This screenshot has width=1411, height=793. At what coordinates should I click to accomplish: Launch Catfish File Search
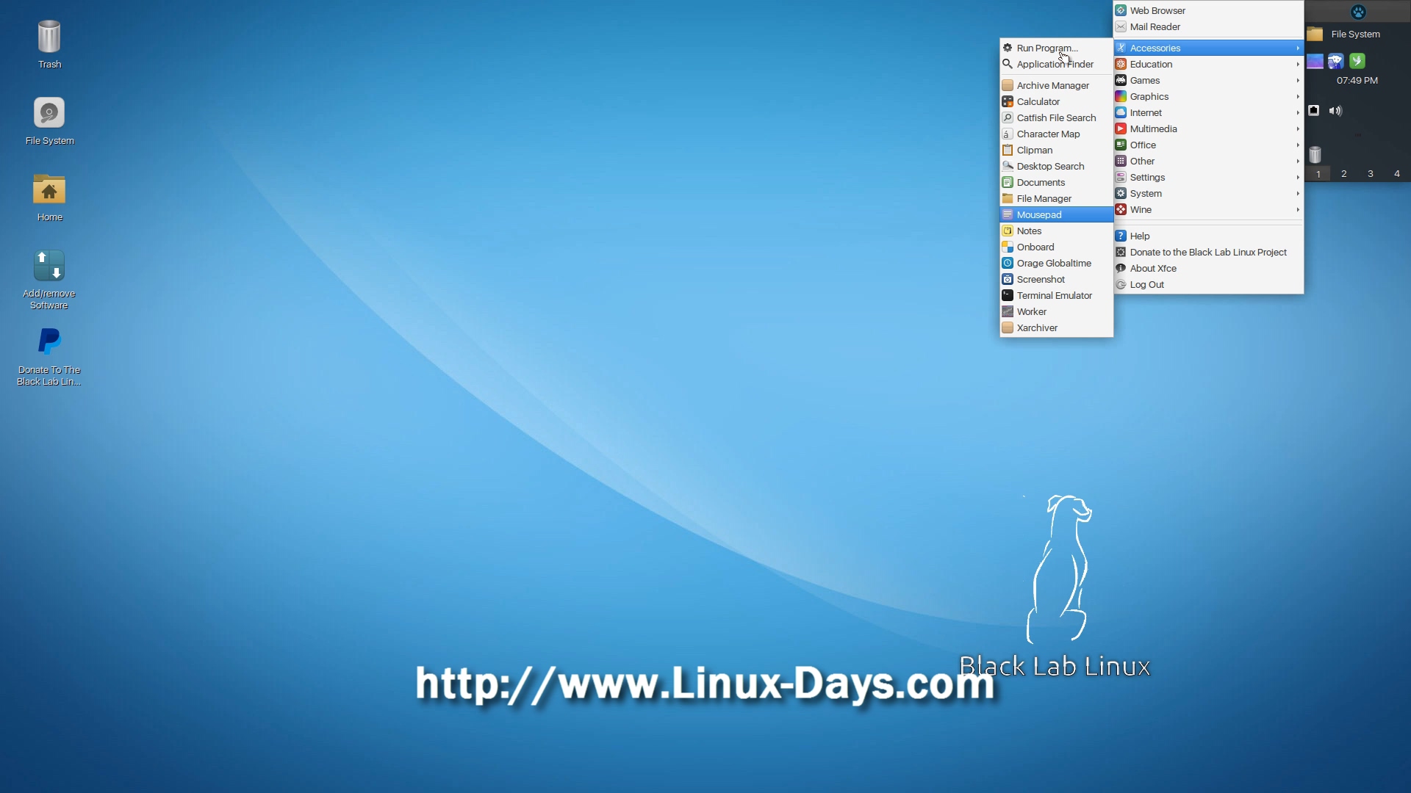click(x=1057, y=118)
